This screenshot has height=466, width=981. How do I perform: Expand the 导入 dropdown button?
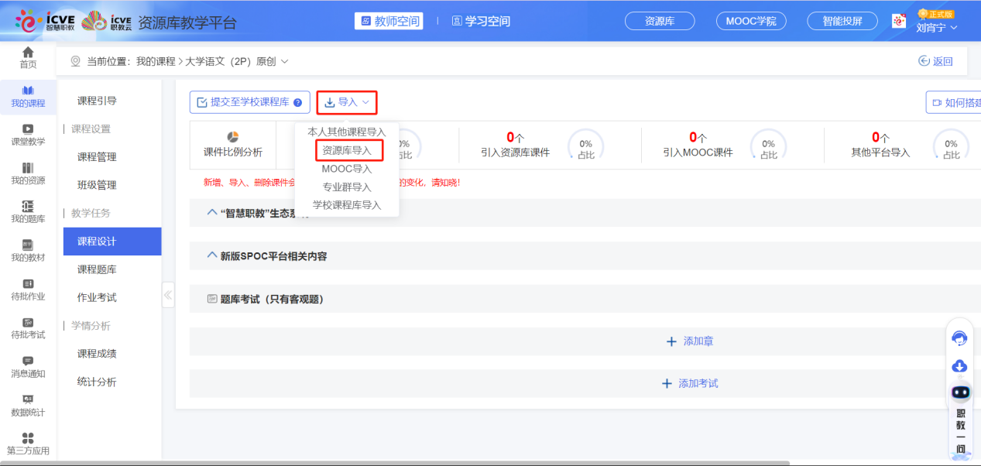347,102
